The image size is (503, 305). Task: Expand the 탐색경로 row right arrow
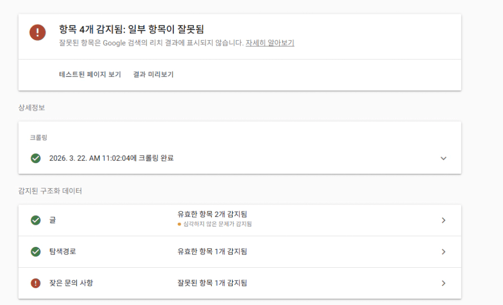pyautogui.click(x=443, y=251)
